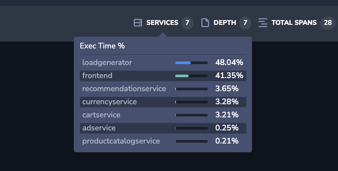
Task: Click the DEPTH label in header
Action: coord(225,23)
